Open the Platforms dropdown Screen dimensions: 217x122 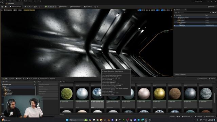pyautogui.click(x=63, y=6)
